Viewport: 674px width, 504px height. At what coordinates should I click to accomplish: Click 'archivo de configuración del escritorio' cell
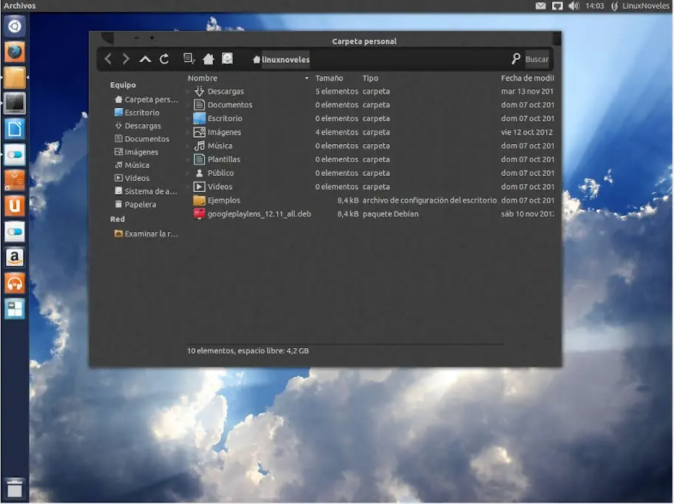tap(429, 200)
